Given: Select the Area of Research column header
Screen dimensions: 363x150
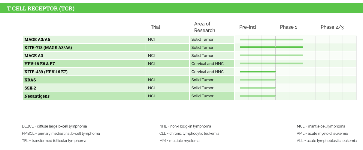Looking at the screenshot, I should click(204, 27).
